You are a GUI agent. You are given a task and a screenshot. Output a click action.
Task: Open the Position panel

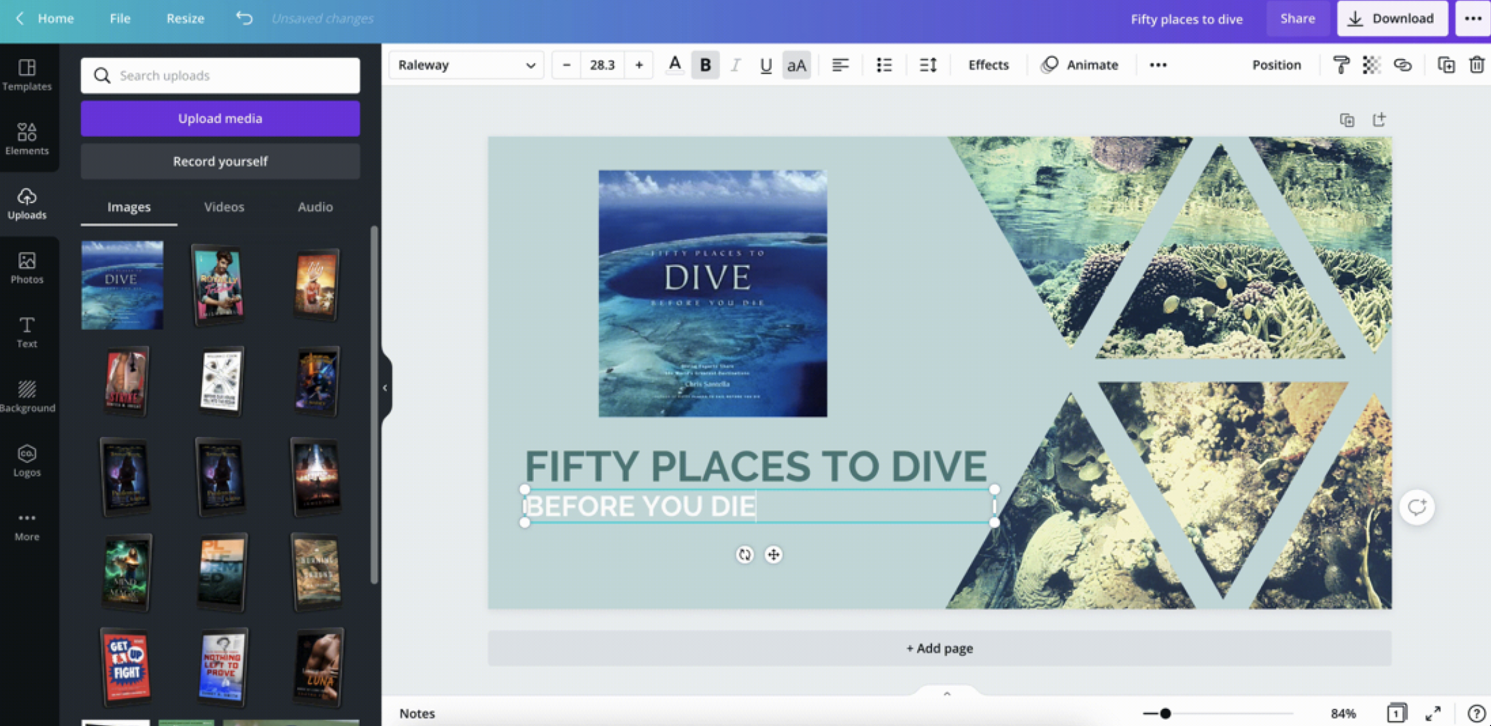[1276, 65]
